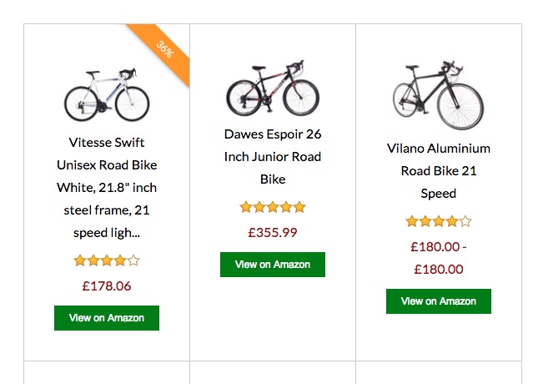Open the Vitesse Swift Unisex Road Bike title
This screenshot has width=548, height=384.
[x=107, y=187]
